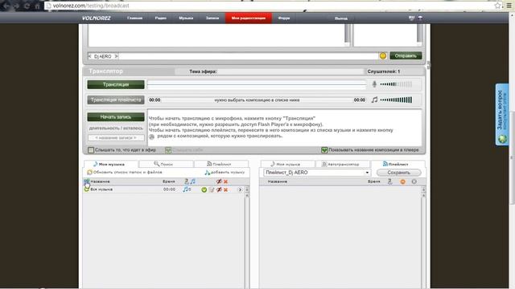Bookmark the page with the star icon

click(x=497, y=6)
